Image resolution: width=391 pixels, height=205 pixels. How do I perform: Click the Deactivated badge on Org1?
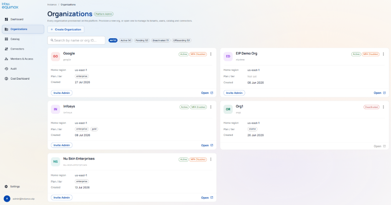click(x=371, y=107)
